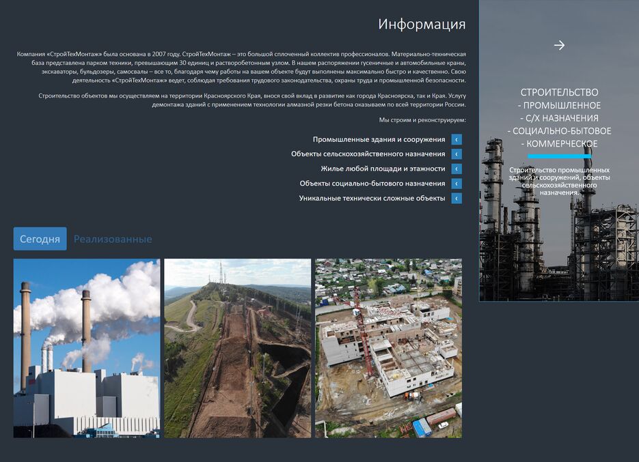Viewport: 639px width, 462px height.
Task: Click the slide description about промышленных зданий
Action: click(x=559, y=181)
